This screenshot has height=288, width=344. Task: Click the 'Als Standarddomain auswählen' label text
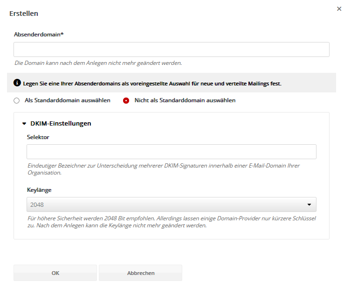pyautogui.click(x=67, y=100)
